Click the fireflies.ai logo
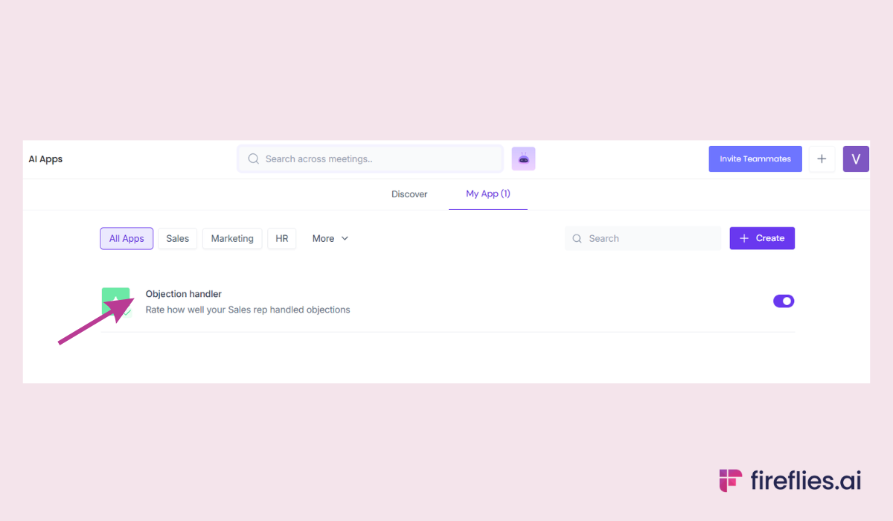This screenshot has height=521, width=893. coord(790,481)
